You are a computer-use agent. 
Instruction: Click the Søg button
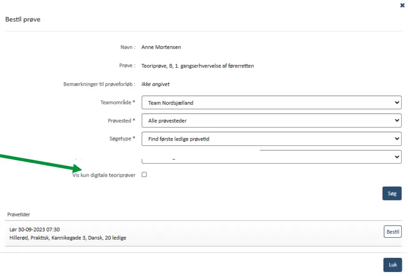tap(392, 194)
